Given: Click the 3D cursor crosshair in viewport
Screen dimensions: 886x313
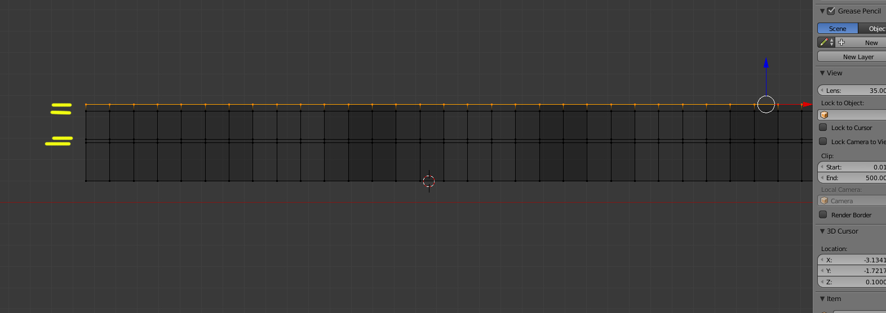Looking at the screenshot, I should click(x=429, y=181).
